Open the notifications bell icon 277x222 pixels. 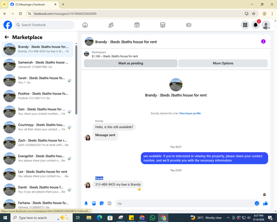point(255,25)
